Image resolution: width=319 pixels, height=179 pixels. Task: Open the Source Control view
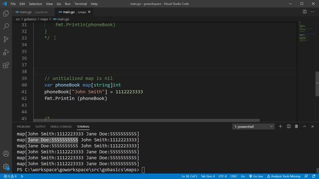[6, 39]
